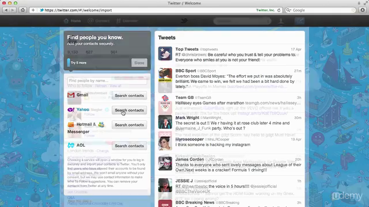Click the Try 5 more progress bar
This screenshot has width=369, height=207.
click(x=69, y=63)
